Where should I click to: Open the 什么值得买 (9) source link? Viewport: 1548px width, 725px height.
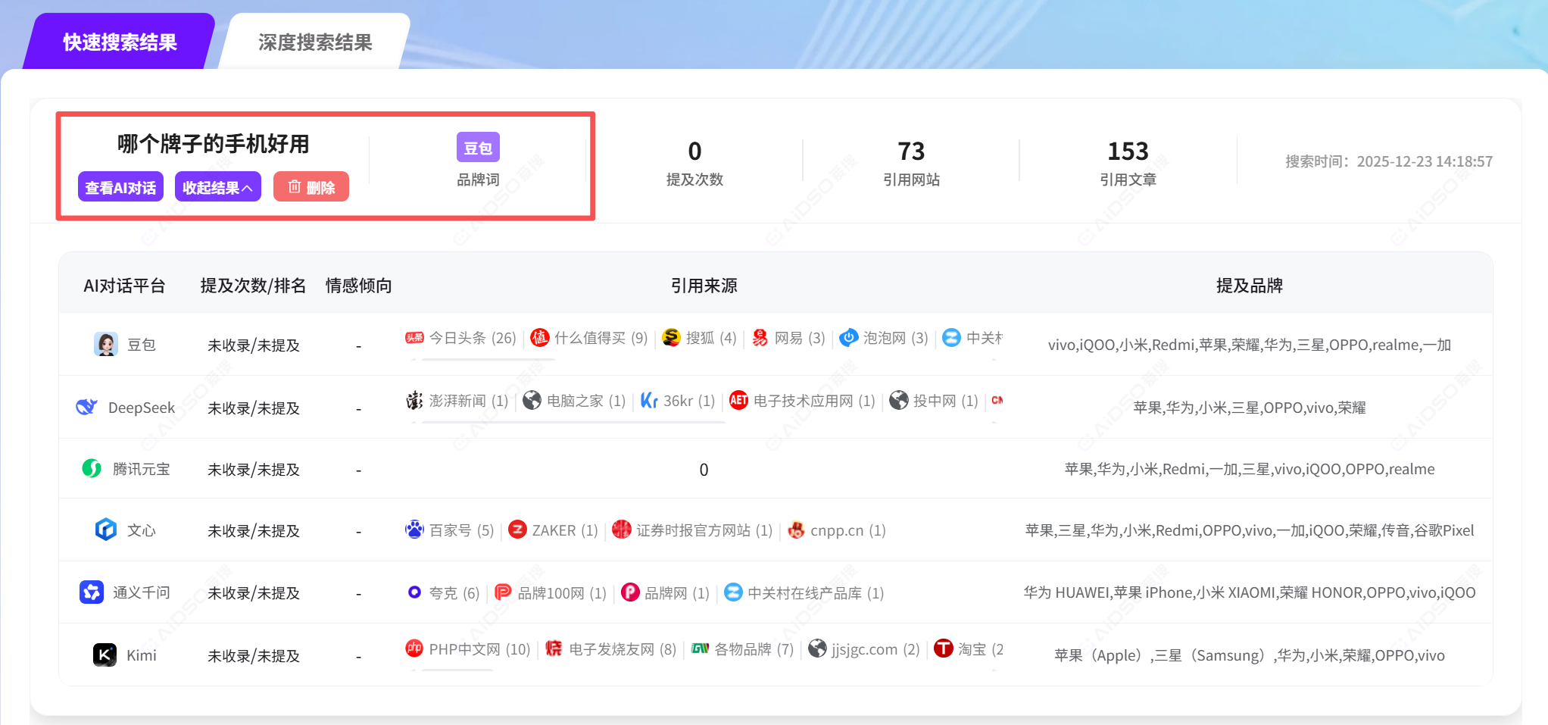click(x=600, y=338)
